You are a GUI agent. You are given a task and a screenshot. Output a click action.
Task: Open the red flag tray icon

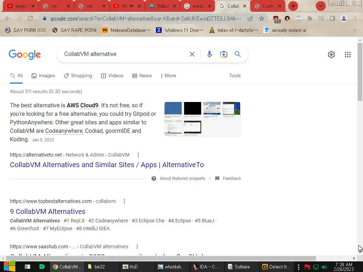307,267
